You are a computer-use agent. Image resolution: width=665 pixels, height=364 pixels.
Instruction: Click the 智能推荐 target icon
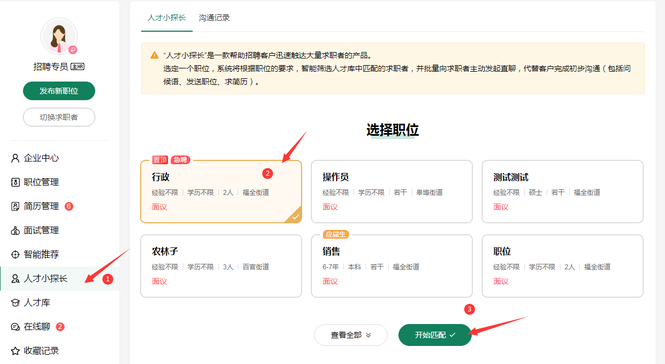15,255
